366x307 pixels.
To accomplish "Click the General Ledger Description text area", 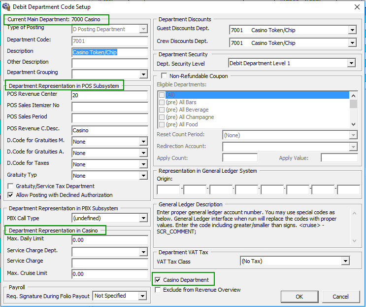I will (x=252, y=227).
